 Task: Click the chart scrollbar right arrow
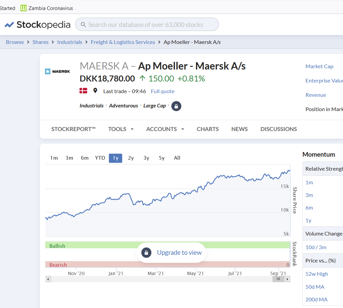tap(287, 279)
